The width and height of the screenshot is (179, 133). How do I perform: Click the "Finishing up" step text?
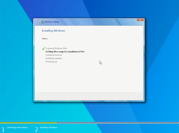pyautogui.click(x=51, y=61)
